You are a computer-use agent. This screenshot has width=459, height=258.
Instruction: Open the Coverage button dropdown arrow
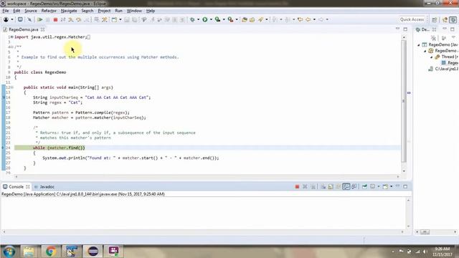[x=224, y=19]
